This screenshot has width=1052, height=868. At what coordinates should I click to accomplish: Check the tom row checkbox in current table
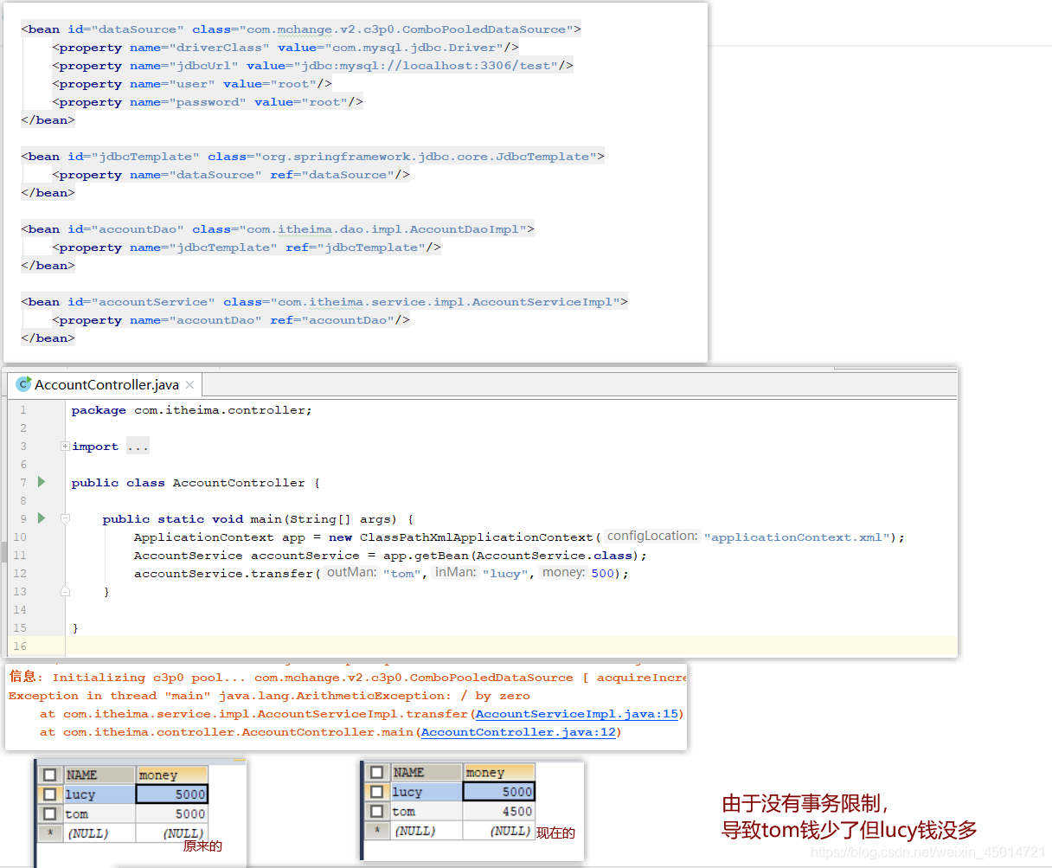376,811
